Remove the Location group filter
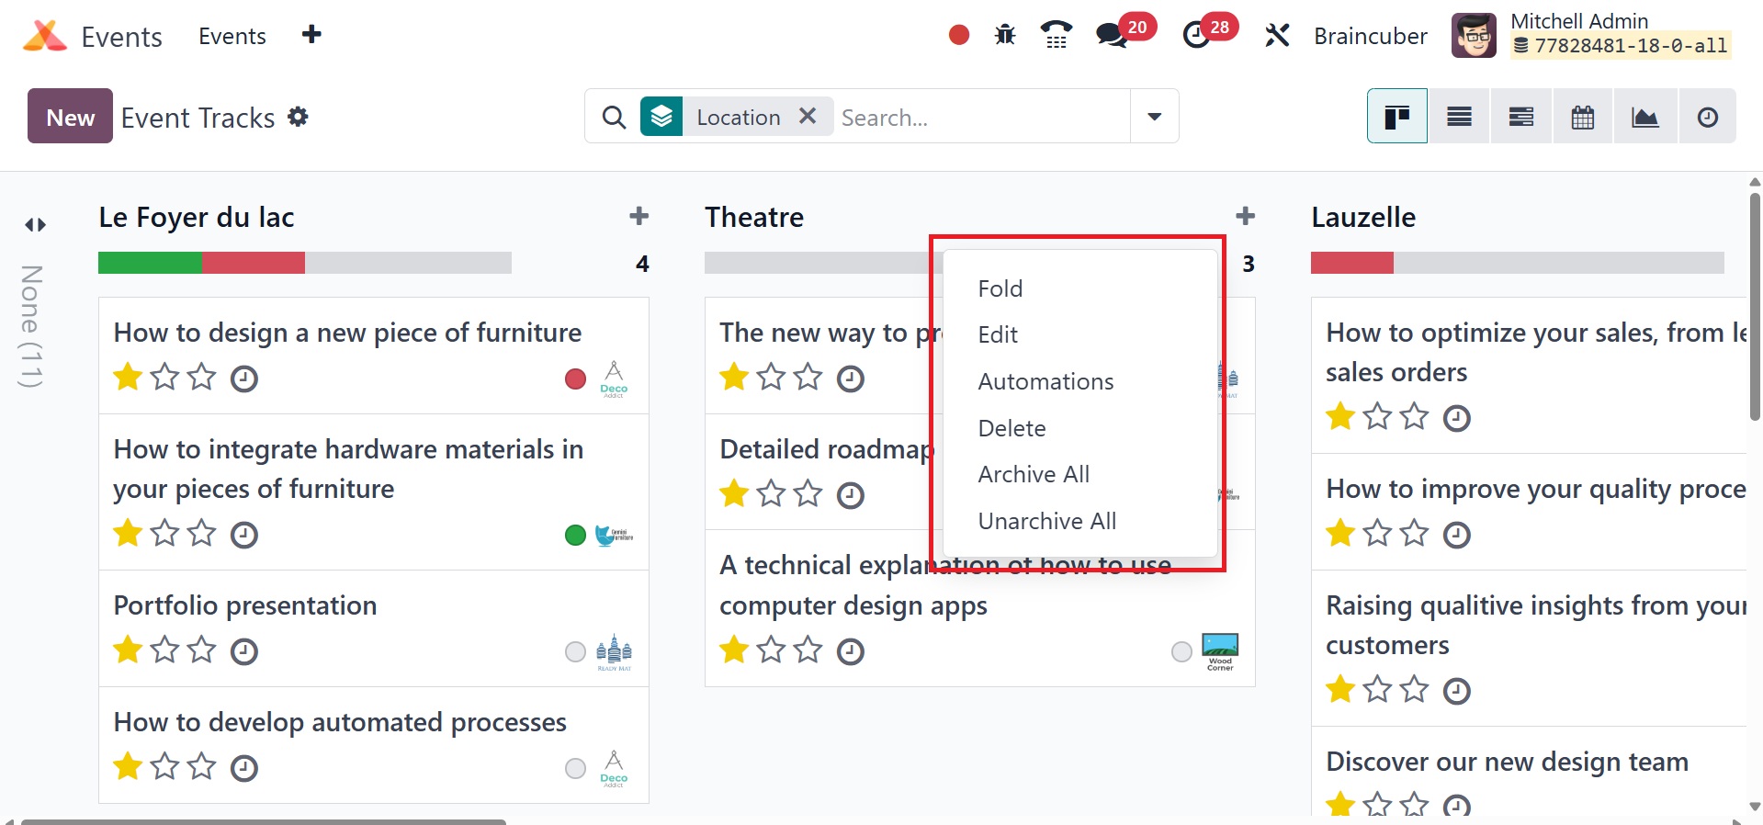This screenshot has height=825, width=1763. [808, 116]
